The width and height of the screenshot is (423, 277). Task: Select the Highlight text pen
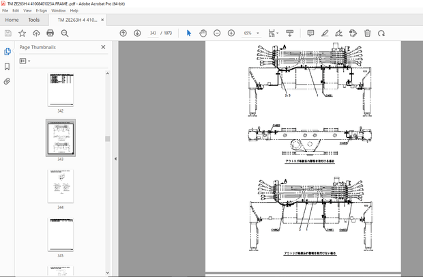pos(325,33)
